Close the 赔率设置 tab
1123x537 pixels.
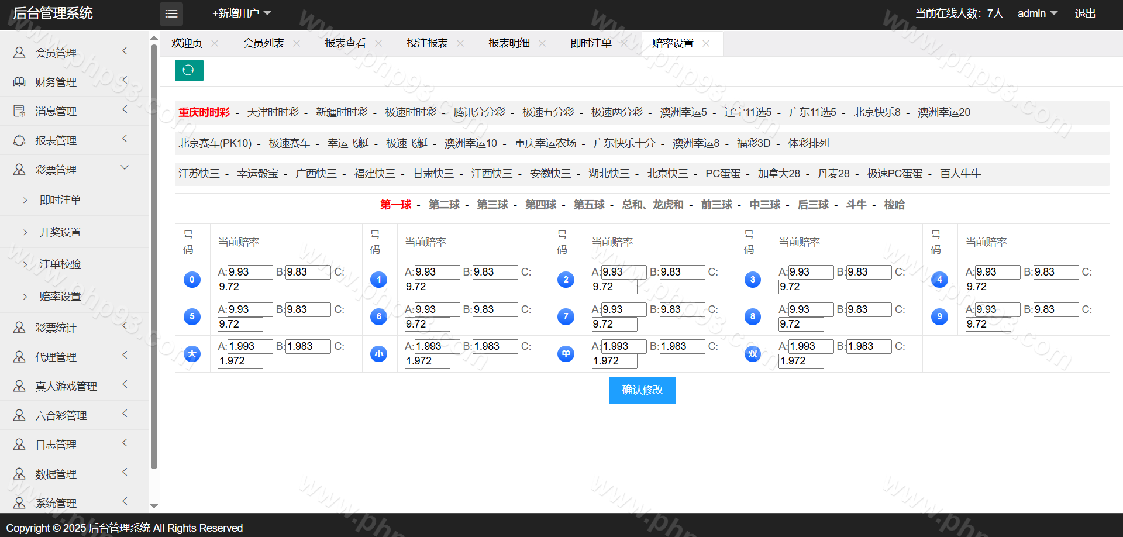706,43
